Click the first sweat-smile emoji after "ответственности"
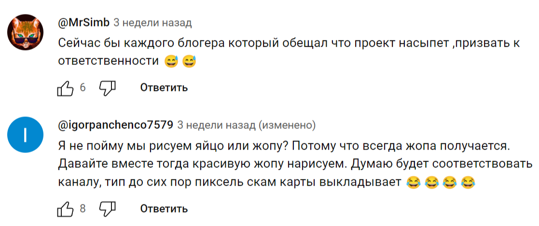The width and height of the screenshot is (539, 226). (x=171, y=62)
